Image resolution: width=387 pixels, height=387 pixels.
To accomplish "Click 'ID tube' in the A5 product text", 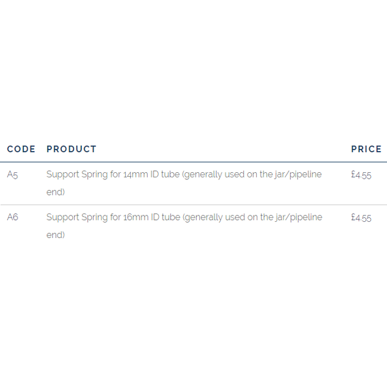I will click(165, 175).
